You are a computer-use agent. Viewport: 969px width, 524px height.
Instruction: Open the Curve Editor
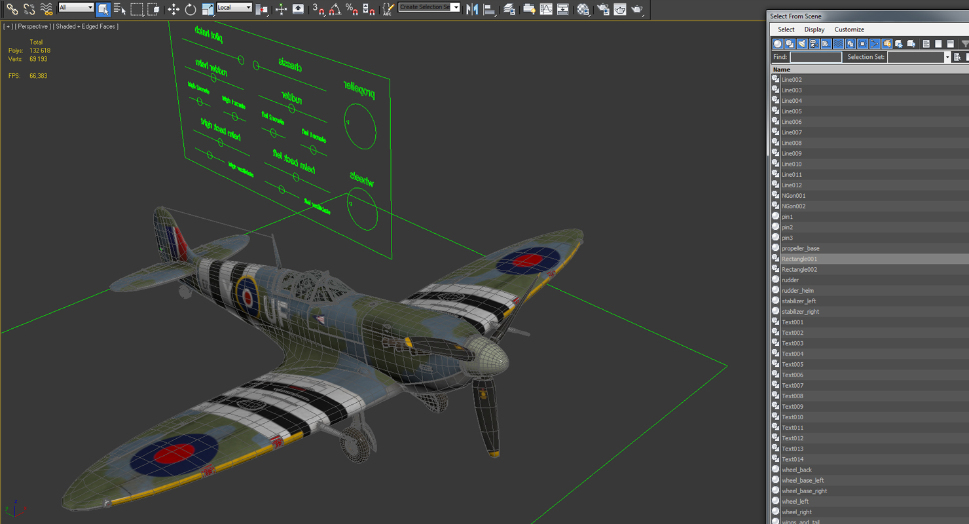click(x=546, y=9)
